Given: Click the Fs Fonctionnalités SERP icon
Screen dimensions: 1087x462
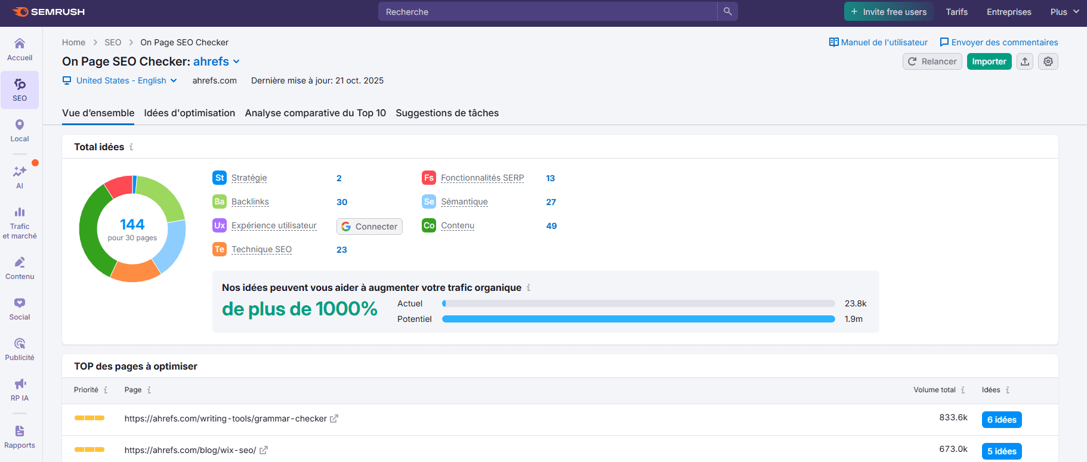Looking at the screenshot, I should [x=429, y=178].
